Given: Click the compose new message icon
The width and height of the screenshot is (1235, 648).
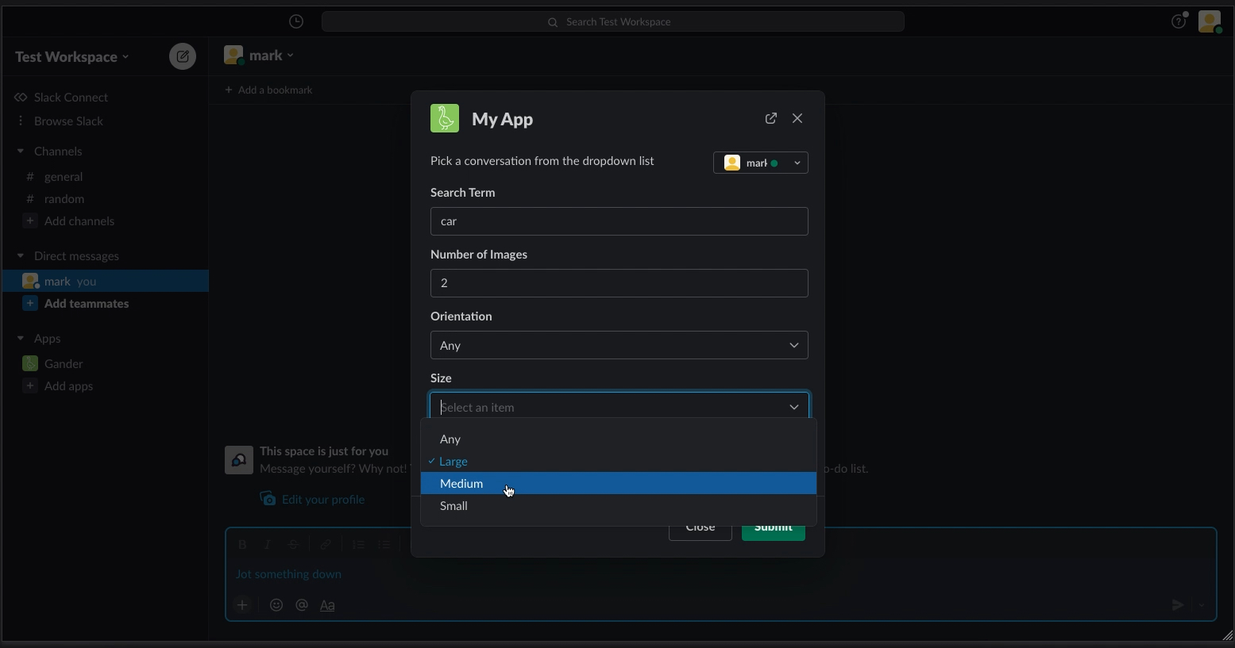Looking at the screenshot, I should [x=183, y=56].
